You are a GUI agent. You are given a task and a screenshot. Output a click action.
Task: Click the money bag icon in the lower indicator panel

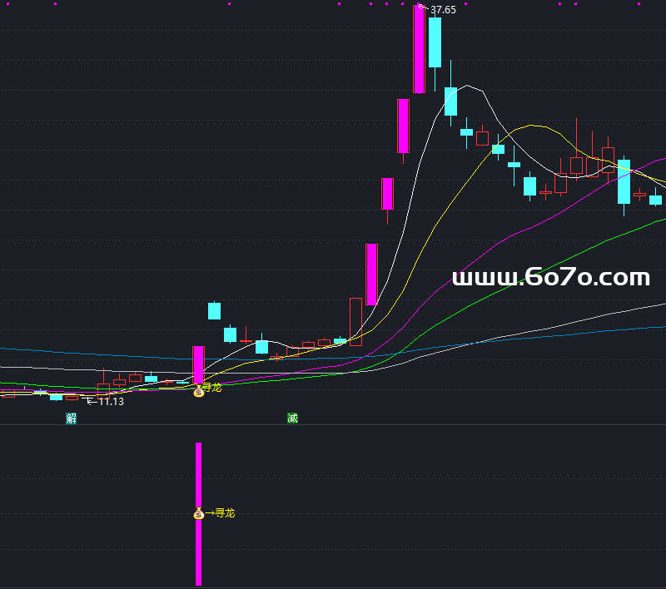tap(199, 513)
